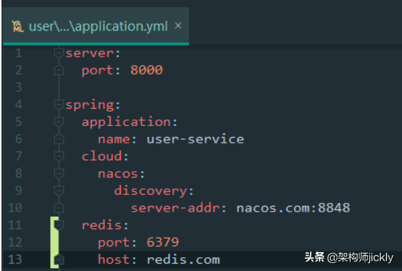Click the nacos.com:8848 value
The height and width of the screenshot is (271, 402).
point(293,208)
